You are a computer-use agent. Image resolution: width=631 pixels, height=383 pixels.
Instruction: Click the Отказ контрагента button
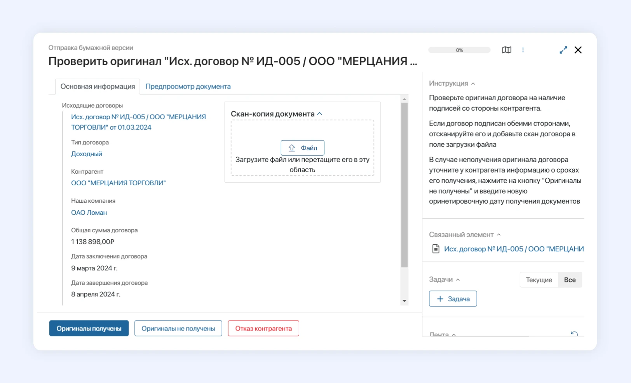coord(263,328)
